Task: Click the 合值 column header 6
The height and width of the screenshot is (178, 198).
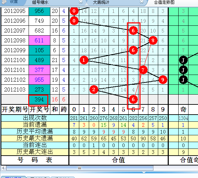Action: 133,110
